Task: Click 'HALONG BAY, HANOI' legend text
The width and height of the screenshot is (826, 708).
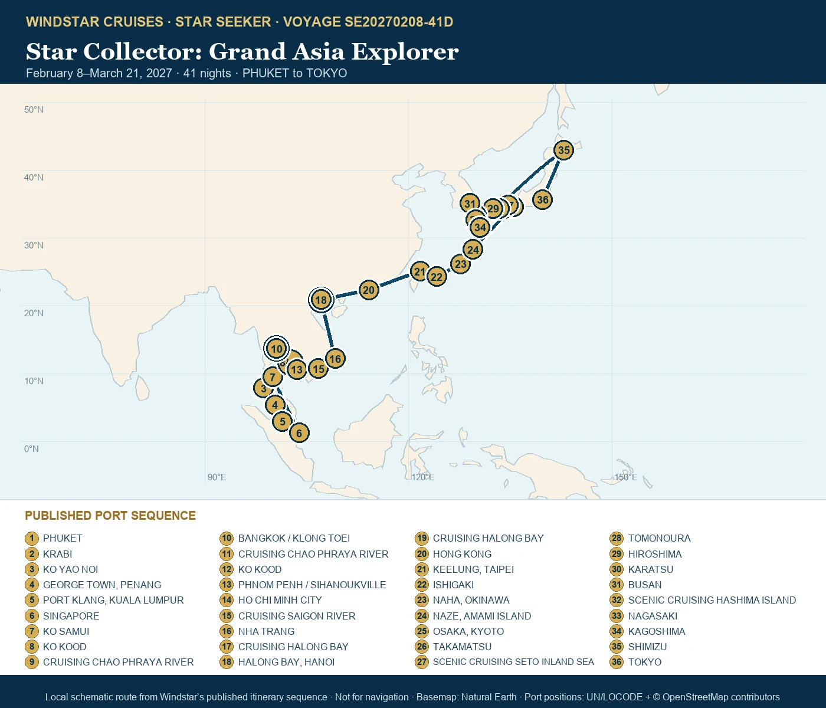Action: (286, 662)
